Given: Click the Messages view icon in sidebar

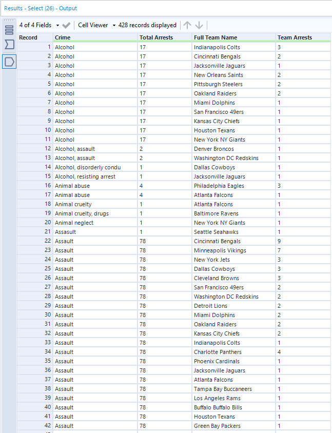Looking at the screenshot, I should click(x=9, y=30).
